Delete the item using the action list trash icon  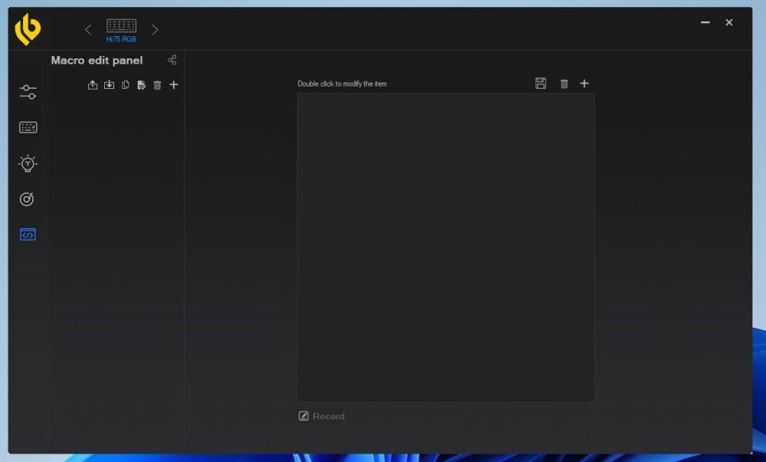tap(565, 84)
